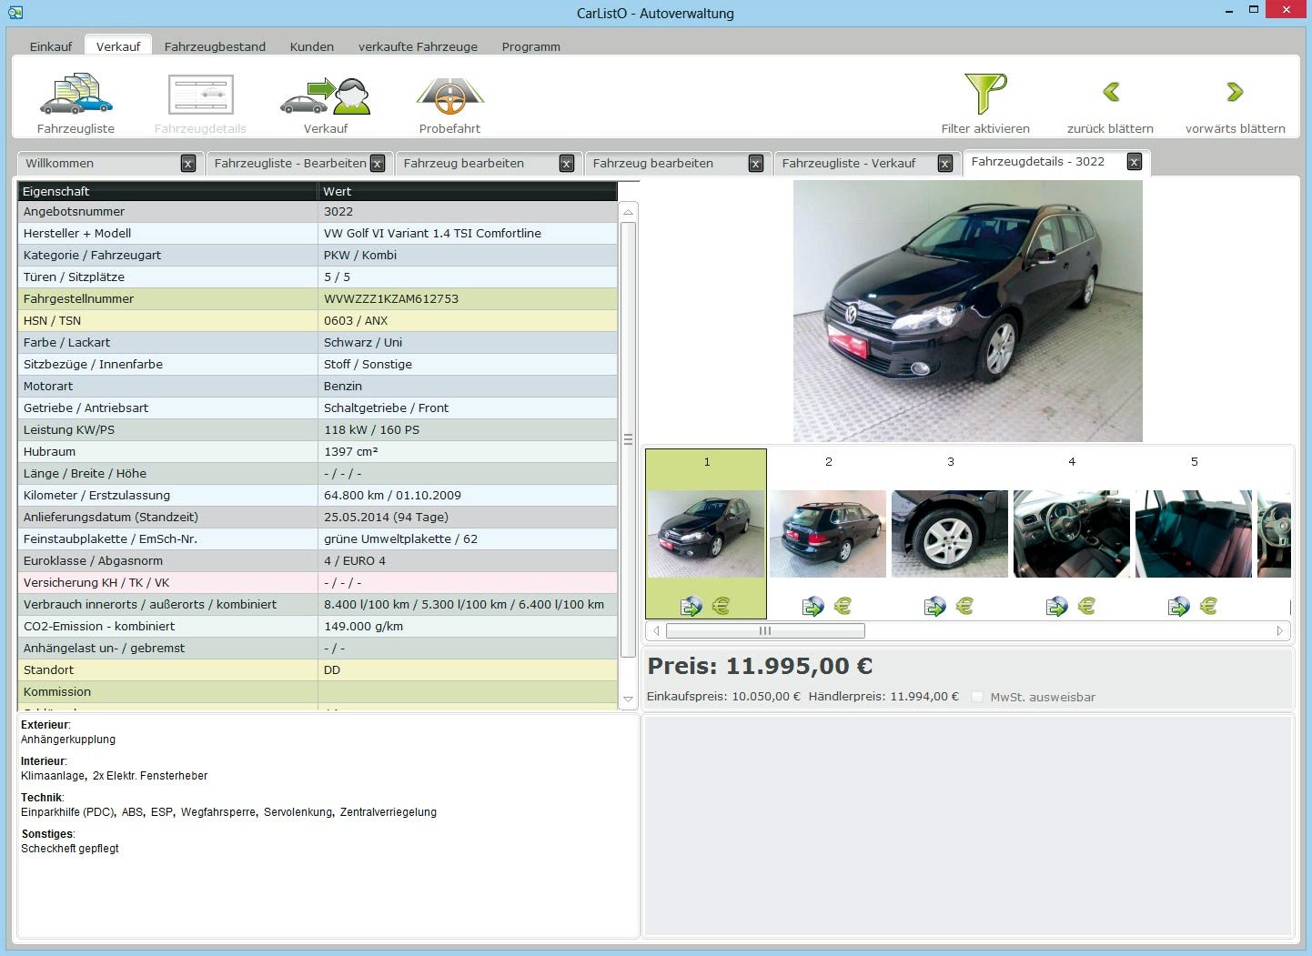This screenshot has width=1312, height=956.
Task: Click the zurück blättern green arrow
Action: [x=1110, y=92]
